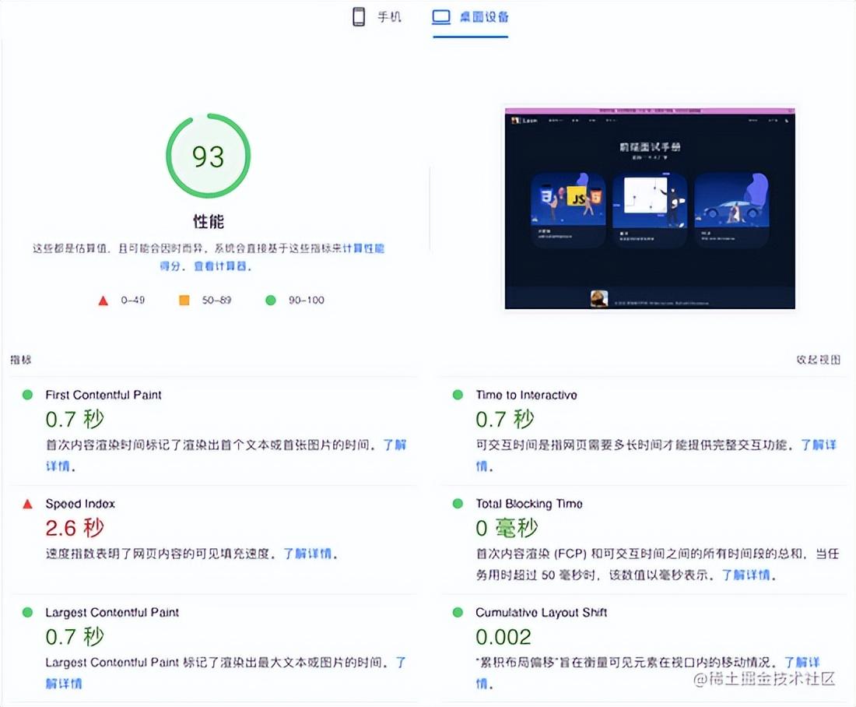Open 了解详情 link under Time to Interactive

(x=819, y=445)
